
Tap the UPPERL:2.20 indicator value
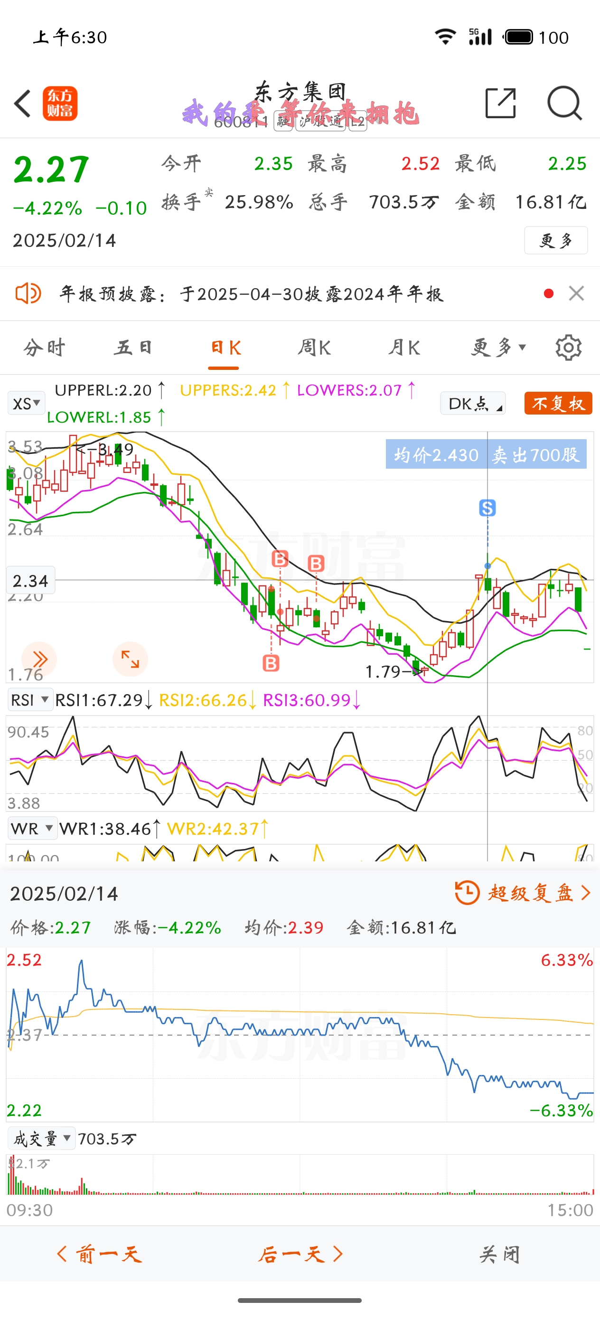pyautogui.click(x=110, y=390)
